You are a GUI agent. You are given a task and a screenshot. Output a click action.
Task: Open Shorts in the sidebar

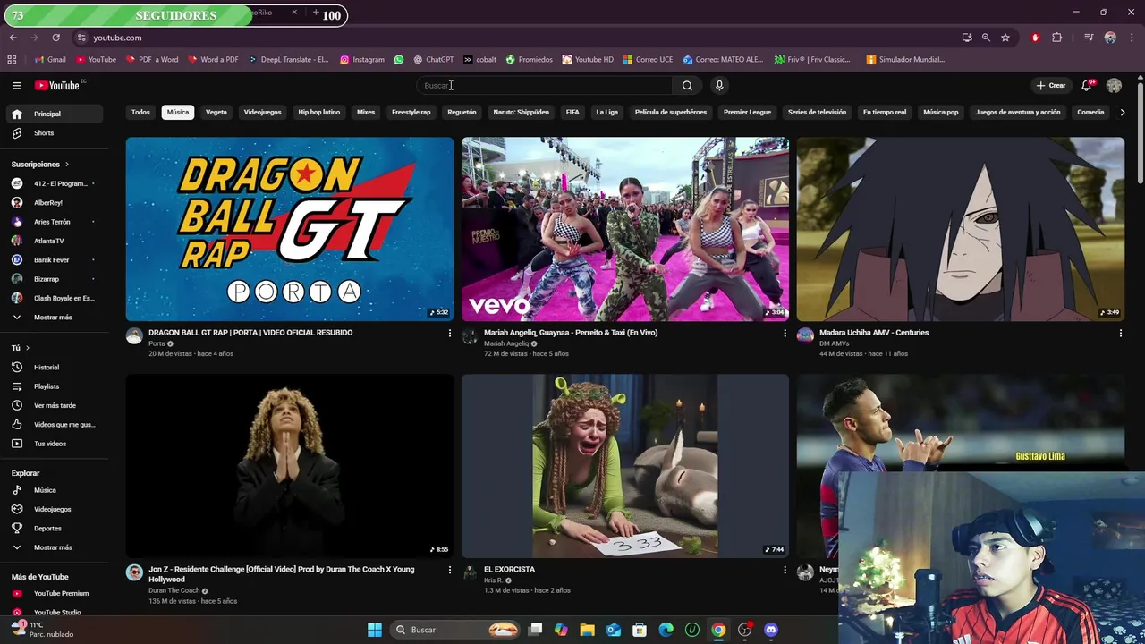(54, 132)
